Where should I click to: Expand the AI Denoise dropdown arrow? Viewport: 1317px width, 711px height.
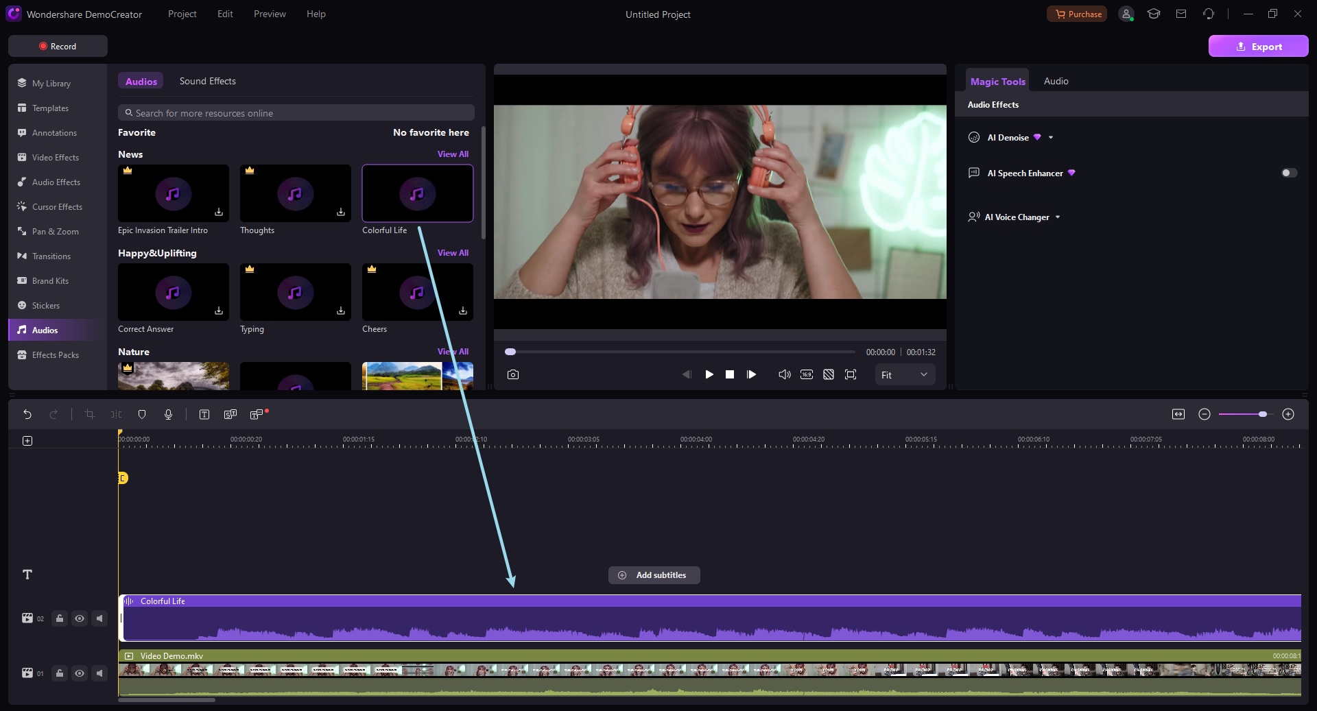click(1051, 138)
